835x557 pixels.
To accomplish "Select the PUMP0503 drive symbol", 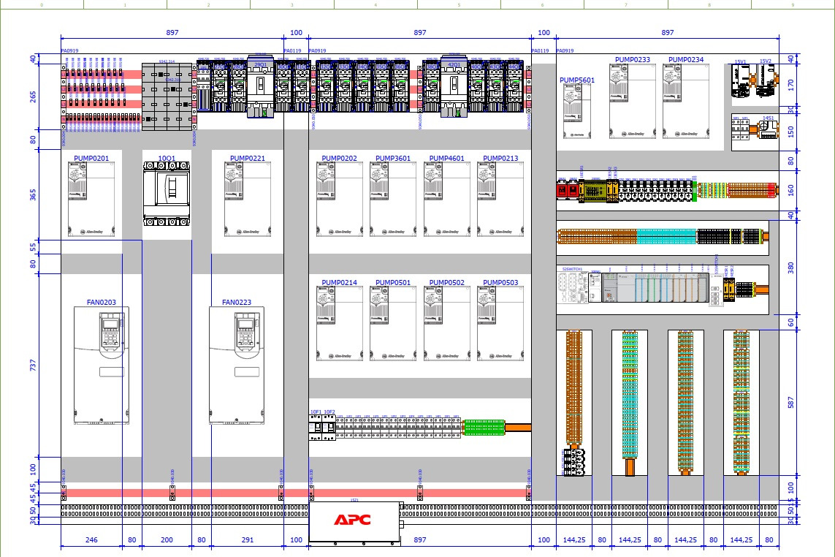I will point(500,324).
